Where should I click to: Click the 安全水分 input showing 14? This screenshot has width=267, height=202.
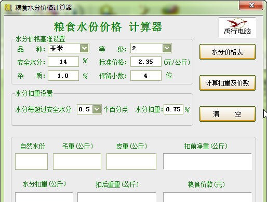(x=63, y=62)
